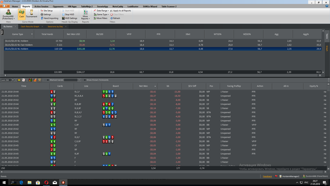Open HM Apps tab

pyautogui.click(x=72, y=6)
